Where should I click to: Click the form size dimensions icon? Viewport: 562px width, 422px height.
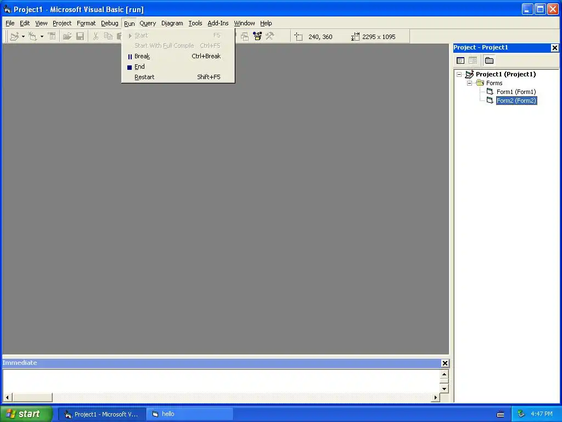[355, 37]
